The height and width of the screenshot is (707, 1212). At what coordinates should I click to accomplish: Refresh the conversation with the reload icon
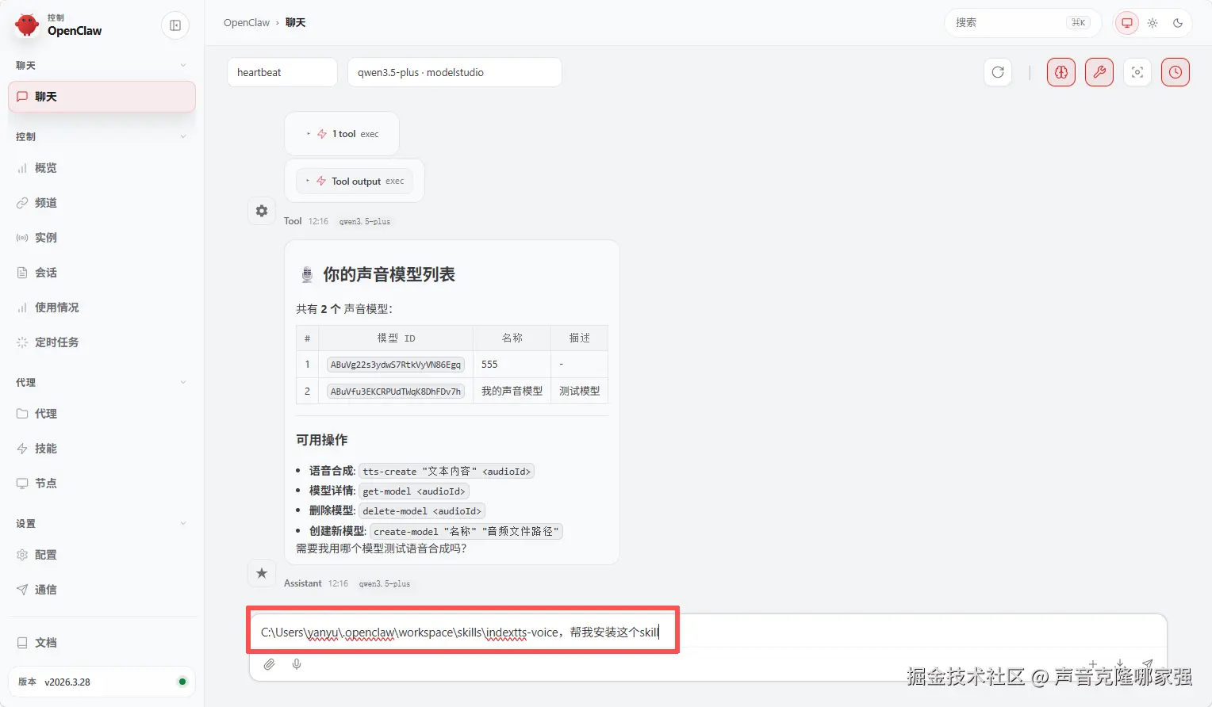coord(998,71)
